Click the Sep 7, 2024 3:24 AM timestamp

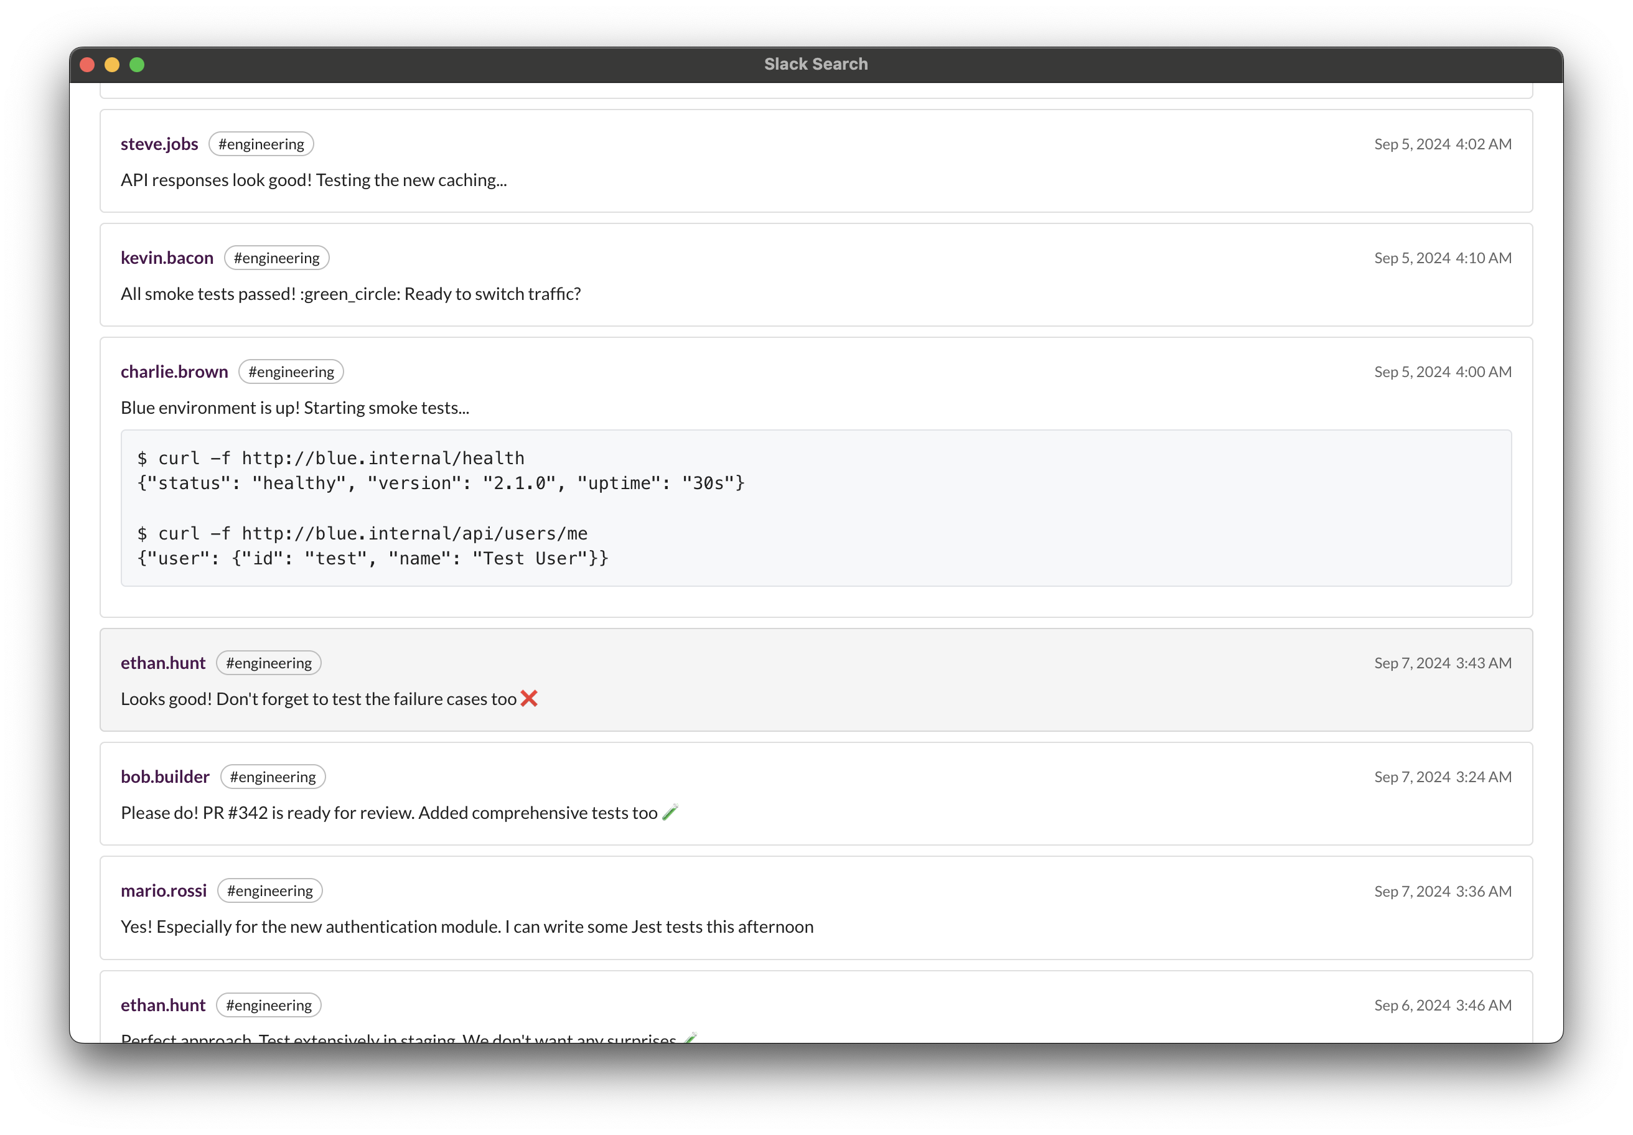1443,777
